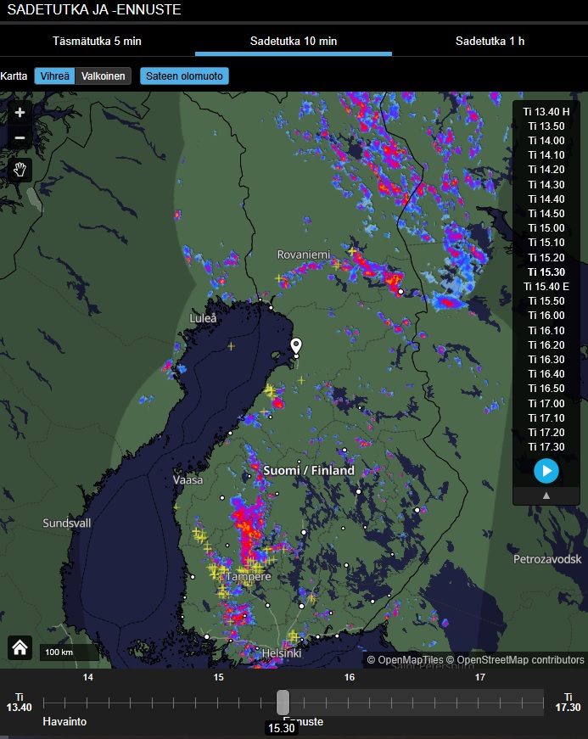Click the timeline slider handle
The image size is (588, 739).
[283, 703]
